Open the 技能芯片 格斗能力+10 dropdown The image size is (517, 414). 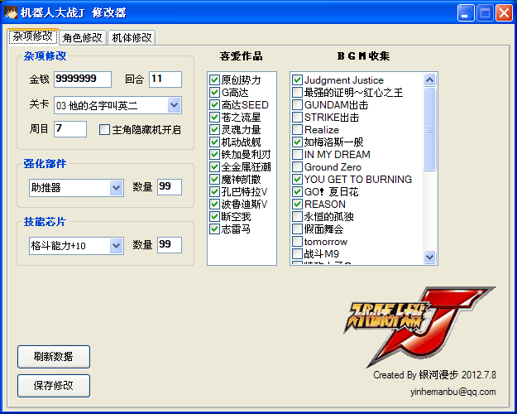click(x=116, y=246)
